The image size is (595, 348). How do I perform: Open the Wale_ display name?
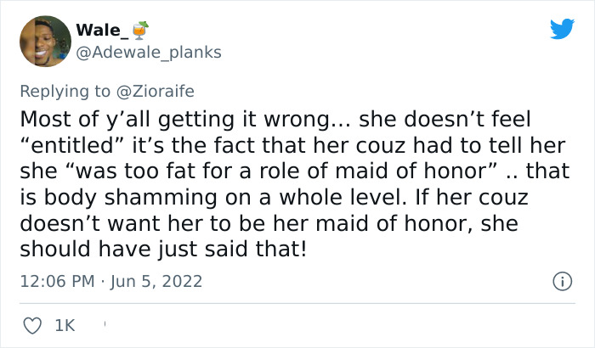pyautogui.click(x=100, y=30)
